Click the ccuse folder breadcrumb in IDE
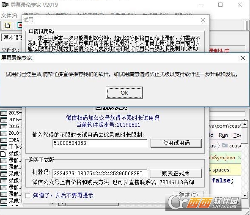Viewport: 250px width, 215px height. pos(232,146)
